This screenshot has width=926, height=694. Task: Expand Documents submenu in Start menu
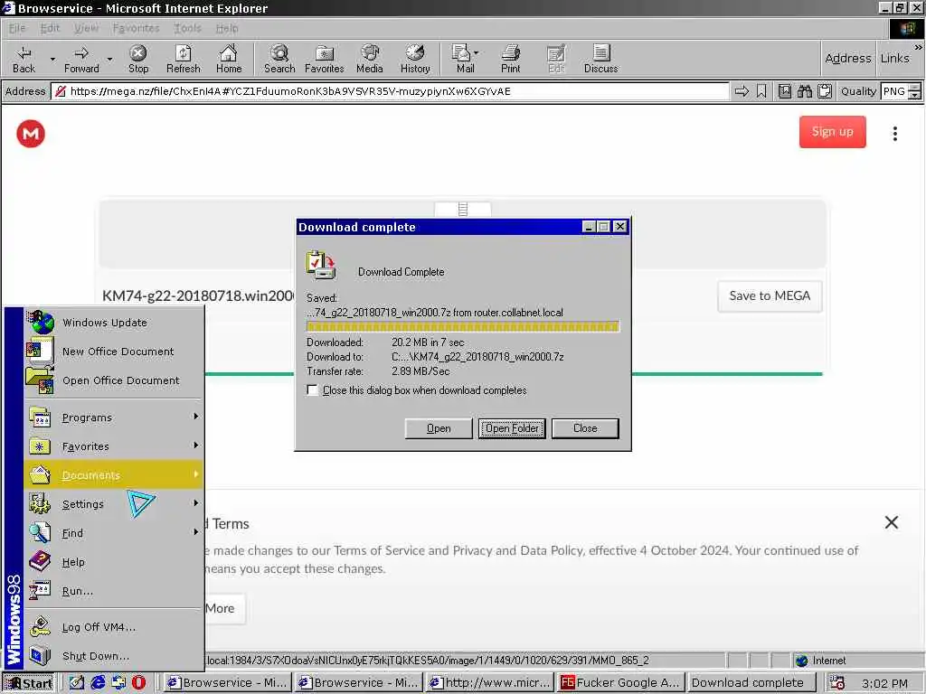pyautogui.click(x=115, y=475)
